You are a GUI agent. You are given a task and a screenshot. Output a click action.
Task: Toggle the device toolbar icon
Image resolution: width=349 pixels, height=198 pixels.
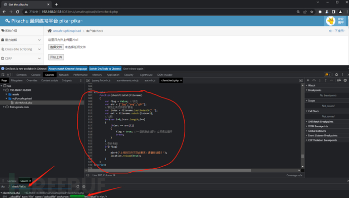click(x=9, y=75)
